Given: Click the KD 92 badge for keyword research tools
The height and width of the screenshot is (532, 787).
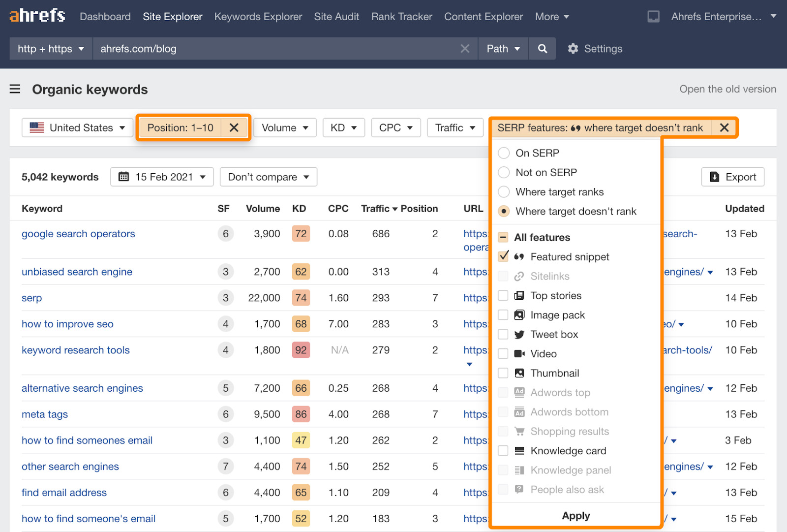Looking at the screenshot, I should click(x=301, y=350).
